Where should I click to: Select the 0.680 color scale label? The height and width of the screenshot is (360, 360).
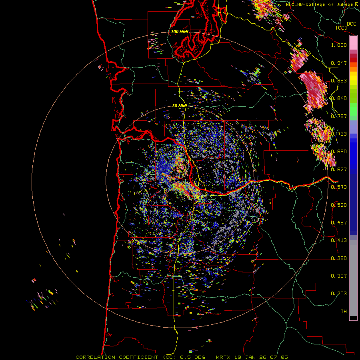(339, 152)
